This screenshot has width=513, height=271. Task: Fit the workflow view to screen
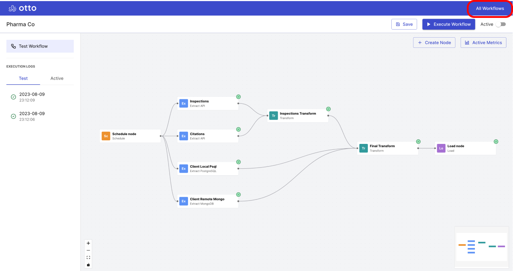(88, 257)
